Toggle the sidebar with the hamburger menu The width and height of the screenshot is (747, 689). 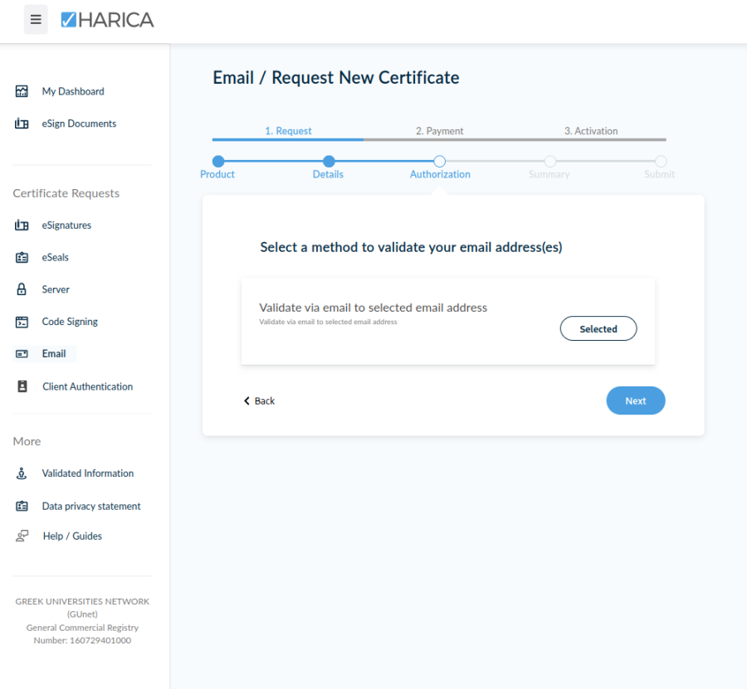click(35, 19)
